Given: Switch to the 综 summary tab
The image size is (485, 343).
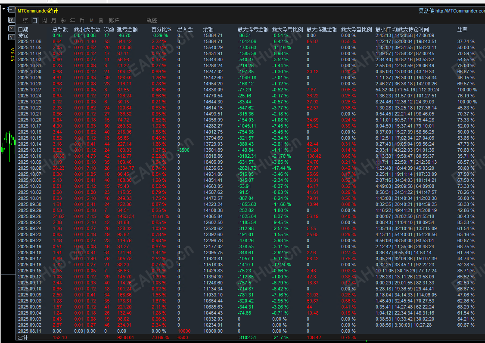Looking at the screenshot, I should [x=25, y=20].
